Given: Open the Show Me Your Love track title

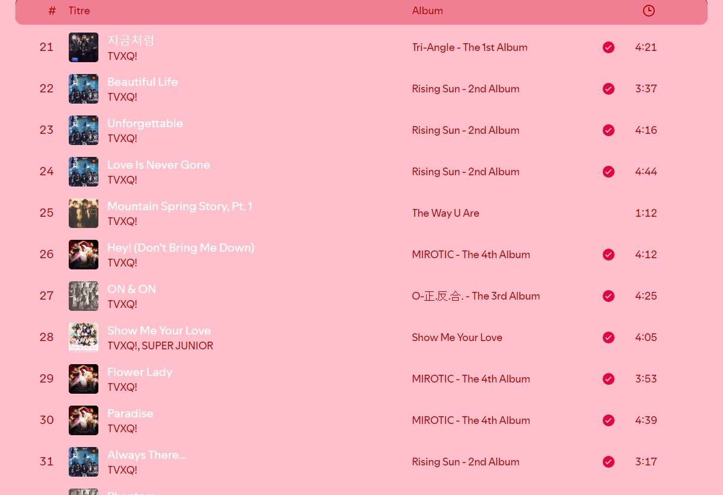Looking at the screenshot, I should (159, 330).
